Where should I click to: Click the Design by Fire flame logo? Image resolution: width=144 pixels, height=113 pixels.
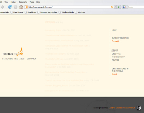(13, 52)
